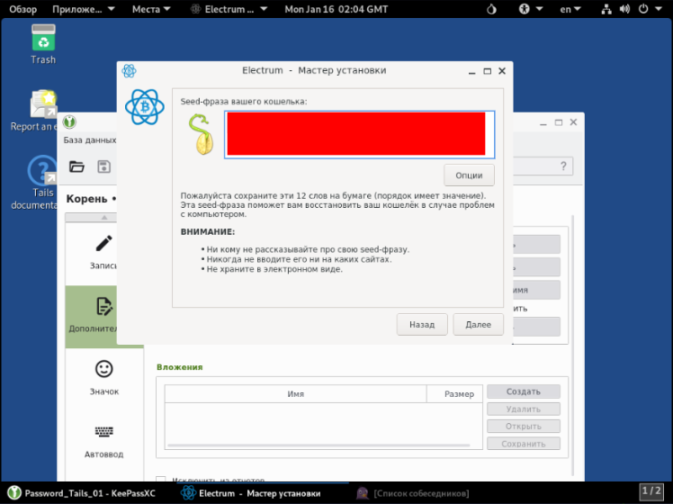
Task: Click the search help question mark
Action: pos(564,166)
